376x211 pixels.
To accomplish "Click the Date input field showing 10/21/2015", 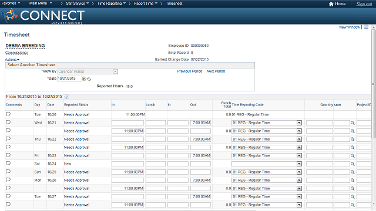I will [x=69, y=79].
